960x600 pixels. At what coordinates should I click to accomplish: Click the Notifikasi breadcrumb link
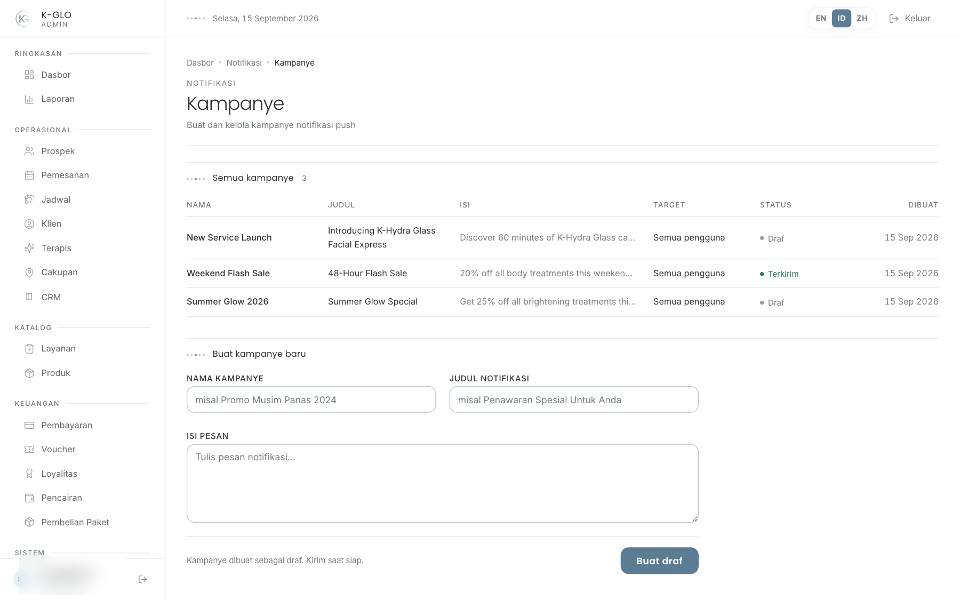pos(244,63)
